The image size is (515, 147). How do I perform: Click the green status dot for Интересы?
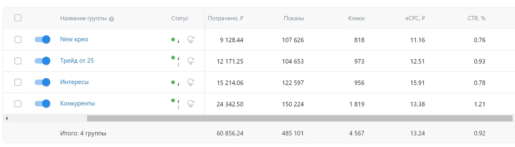tap(173, 82)
